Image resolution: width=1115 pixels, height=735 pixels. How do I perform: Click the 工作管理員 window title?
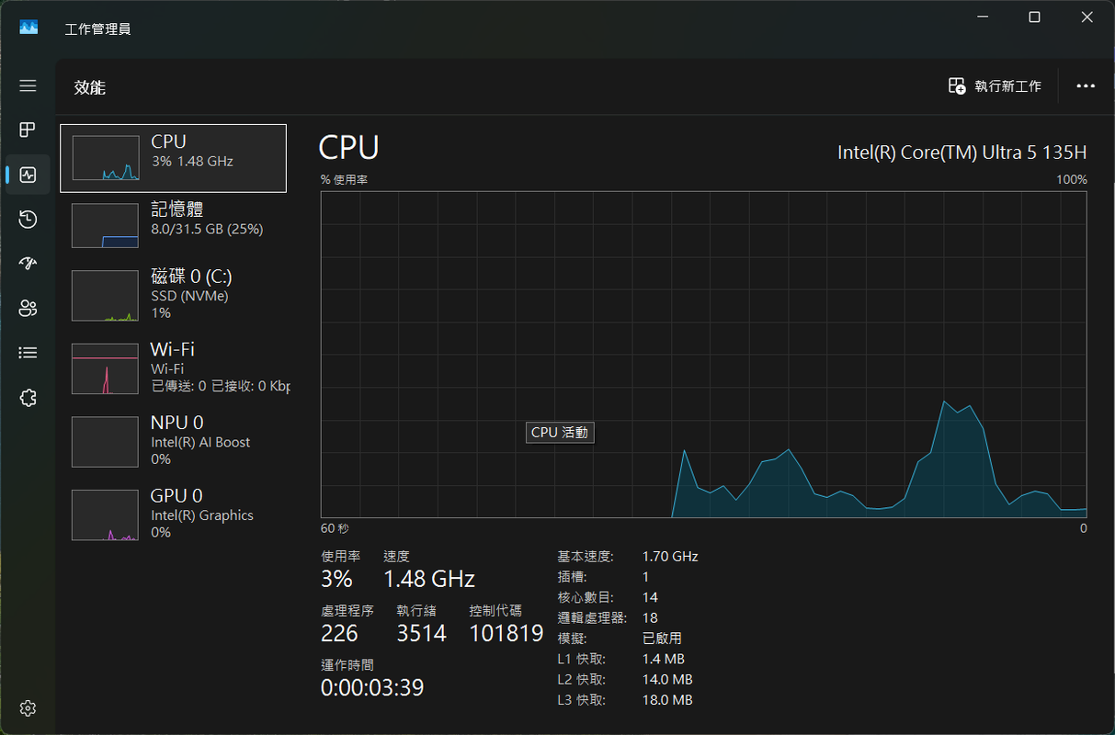point(97,29)
